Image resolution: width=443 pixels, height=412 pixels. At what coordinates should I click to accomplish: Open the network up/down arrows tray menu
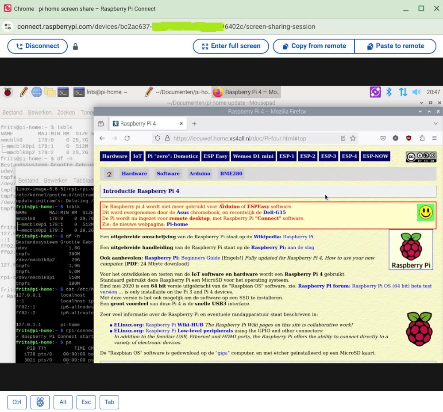click(x=403, y=92)
